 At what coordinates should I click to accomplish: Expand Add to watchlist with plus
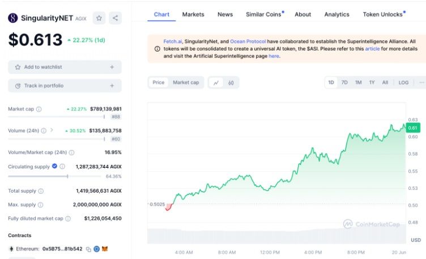pos(112,67)
